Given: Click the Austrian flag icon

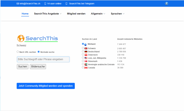Looking at the screenshot, I should 86,55.
